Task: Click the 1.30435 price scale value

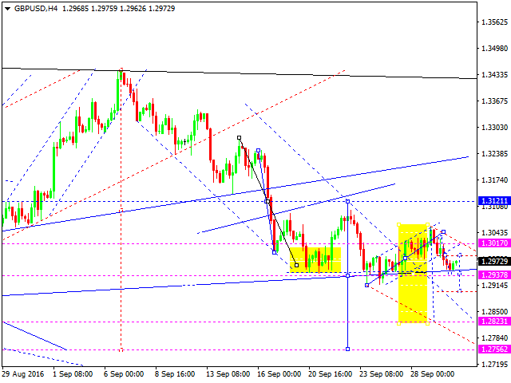Action: coord(495,233)
